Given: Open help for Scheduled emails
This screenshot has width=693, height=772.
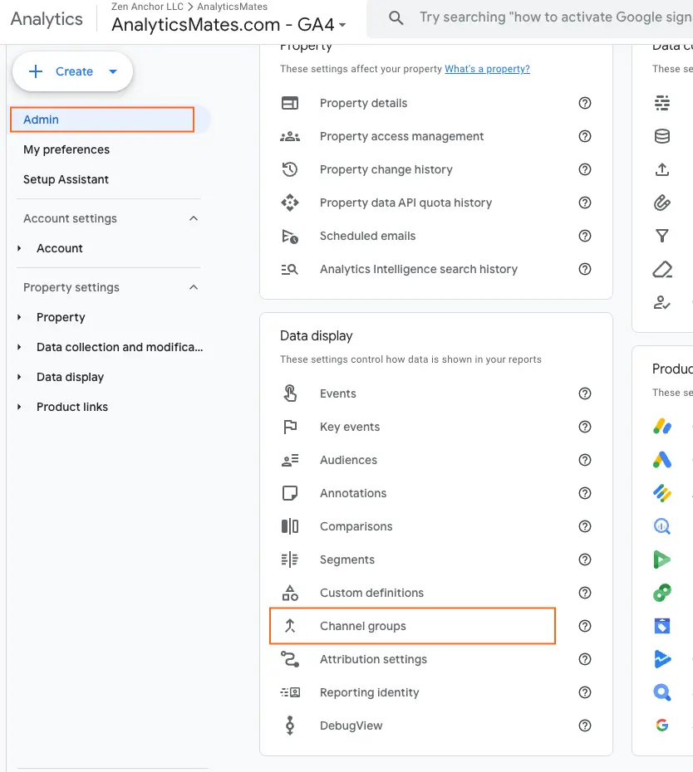Looking at the screenshot, I should pyautogui.click(x=585, y=237).
